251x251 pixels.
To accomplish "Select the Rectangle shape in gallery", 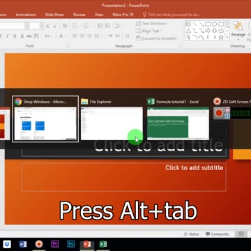I will click(x=208, y=24).
